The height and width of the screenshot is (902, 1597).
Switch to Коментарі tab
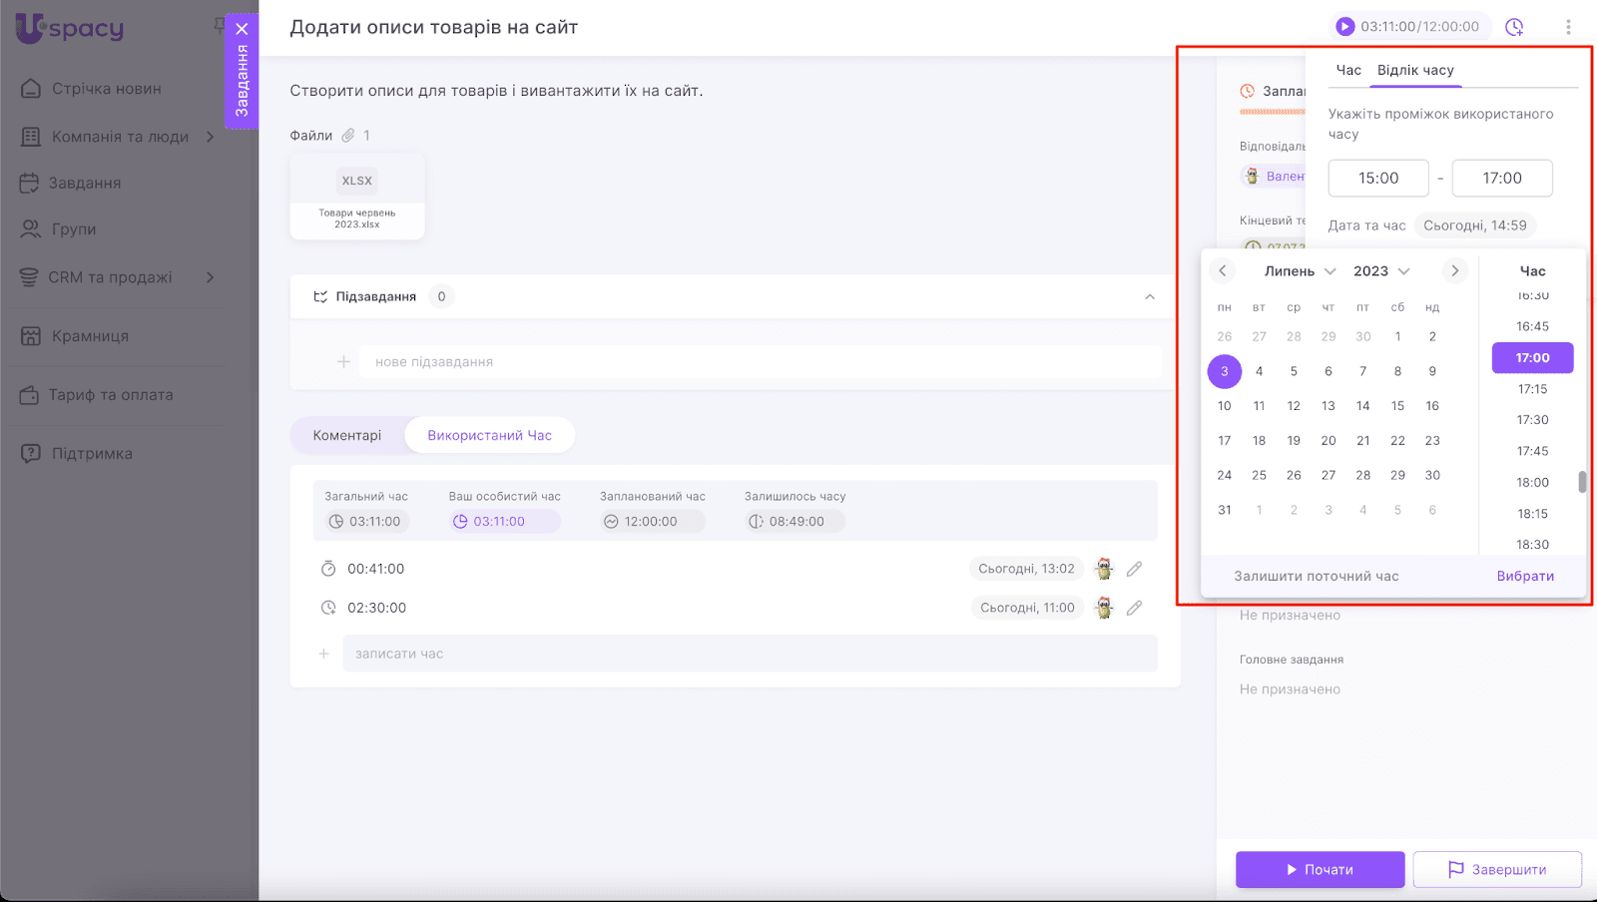tap(347, 435)
